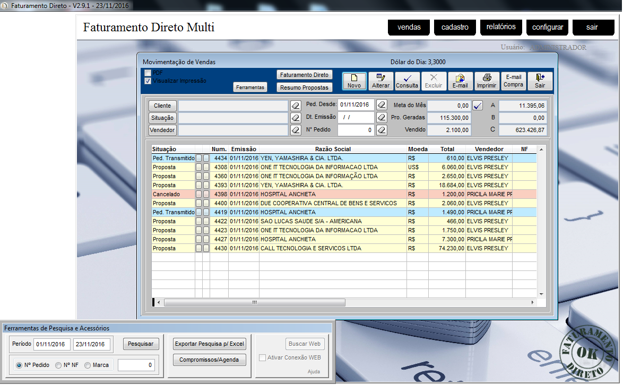Clear the Cliente filter with eraser icon
The image size is (623, 385).
tap(296, 106)
